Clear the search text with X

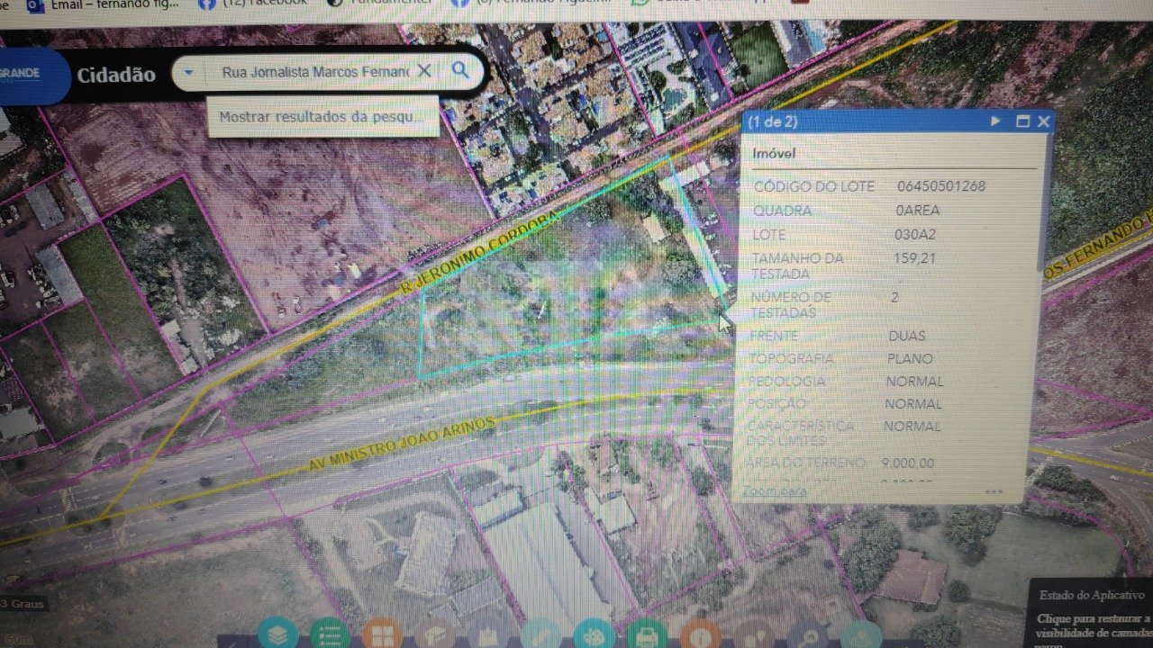point(423,71)
